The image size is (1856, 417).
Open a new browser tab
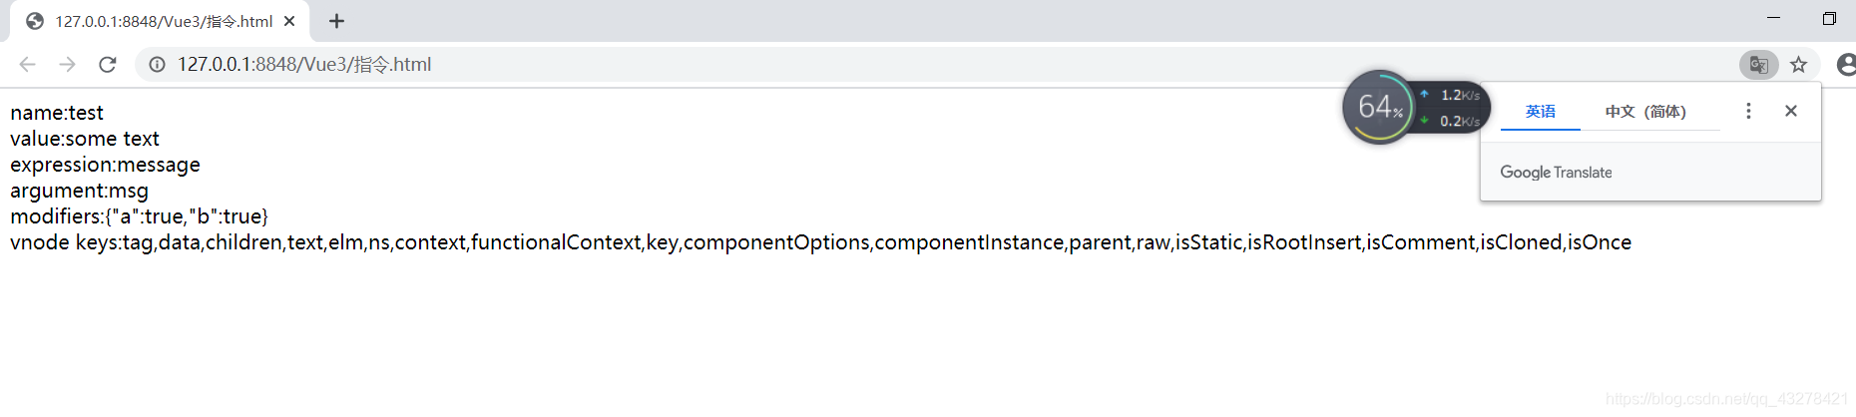pos(336,21)
